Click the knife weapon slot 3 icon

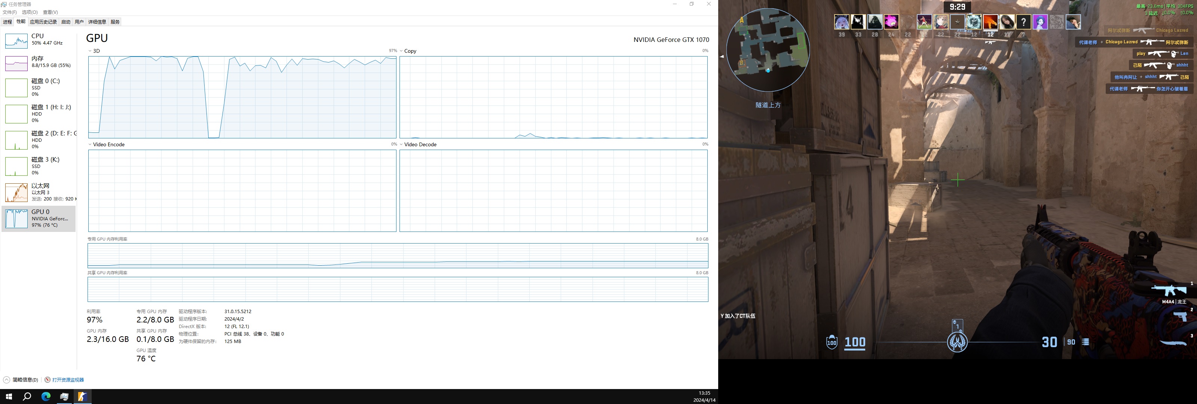(x=1173, y=343)
